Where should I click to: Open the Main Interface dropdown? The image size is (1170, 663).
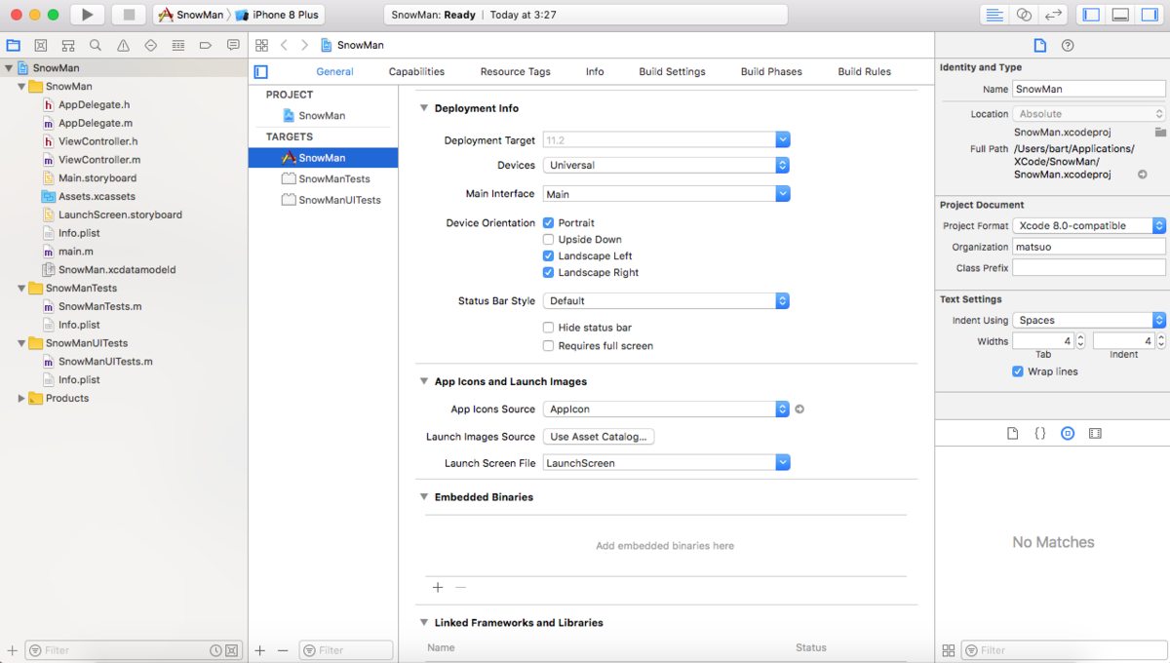click(x=783, y=194)
